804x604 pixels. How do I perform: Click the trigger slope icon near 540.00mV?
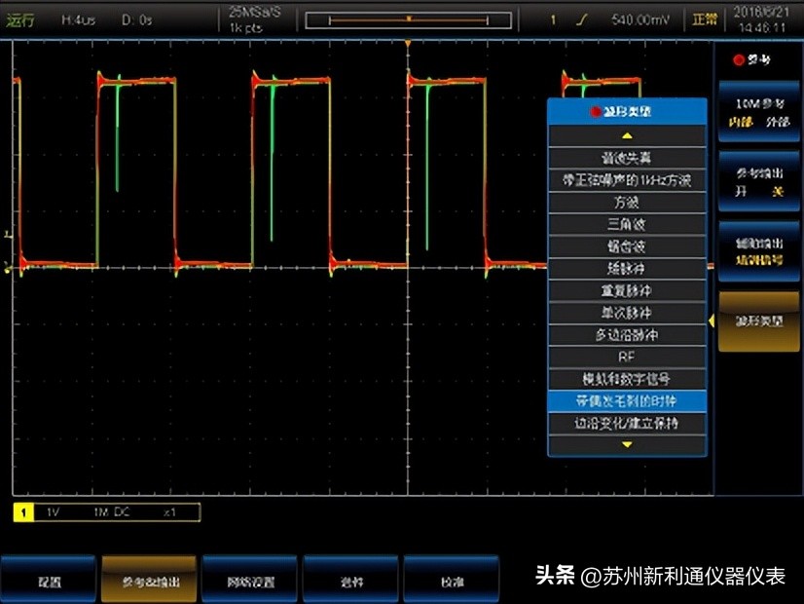click(x=579, y=17)
